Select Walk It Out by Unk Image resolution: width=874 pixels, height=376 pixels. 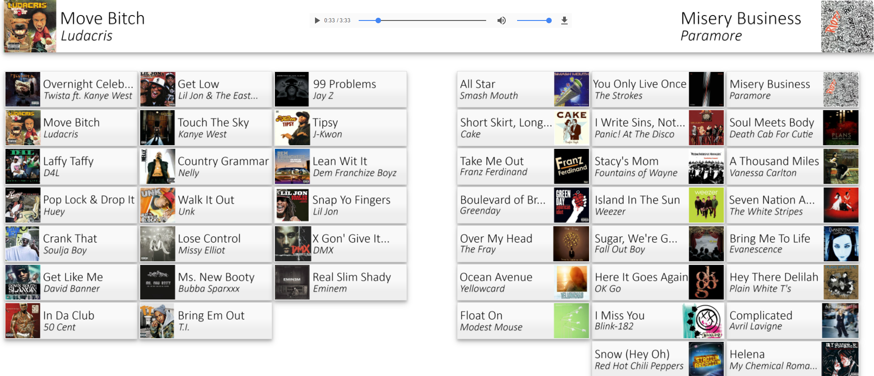pyautogui.click(x=206, y=205)
